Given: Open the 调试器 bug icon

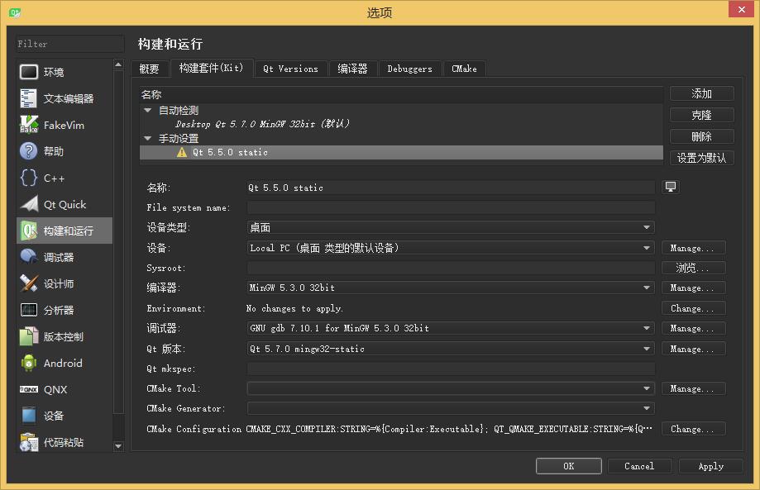Looking at the screenshot, I should click(29, 257).
